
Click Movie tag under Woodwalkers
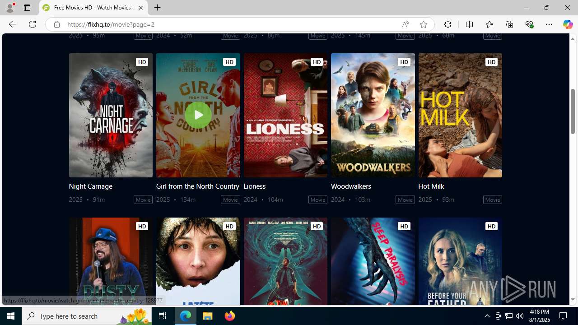(x=405, y=200)
